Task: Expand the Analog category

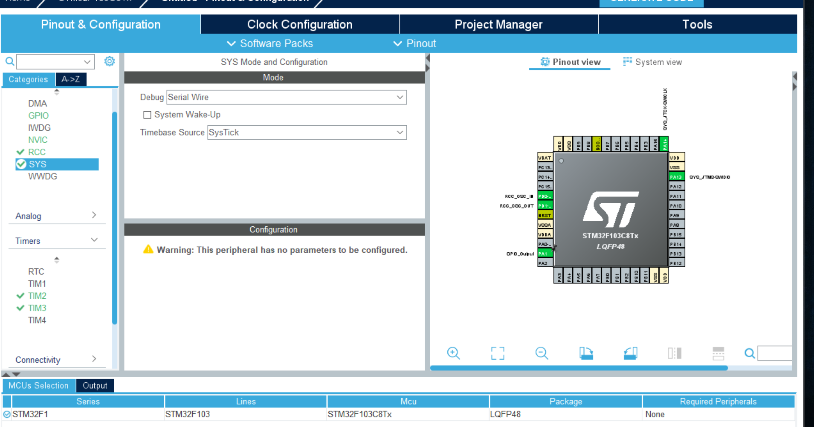Action: click(x=57, y=216)
